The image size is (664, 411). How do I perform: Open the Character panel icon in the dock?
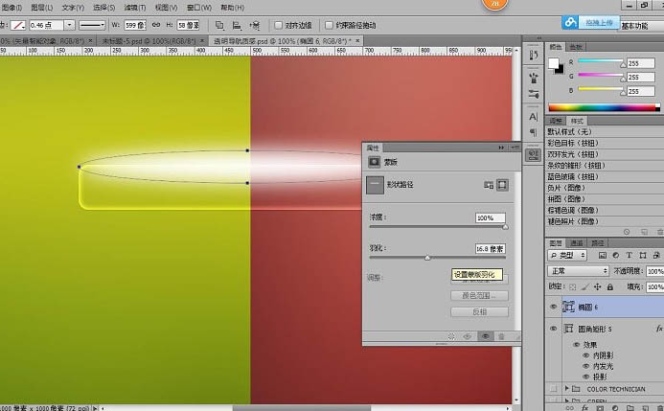pyautogui.click(x=533, y=117)
